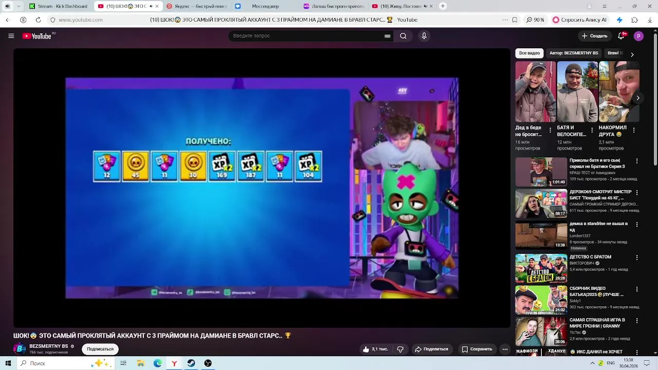Image resolution: width=658 pixels, height=370 pixels.
Task: Switch keyboard language ENG in tray
Action: (611, 363)
